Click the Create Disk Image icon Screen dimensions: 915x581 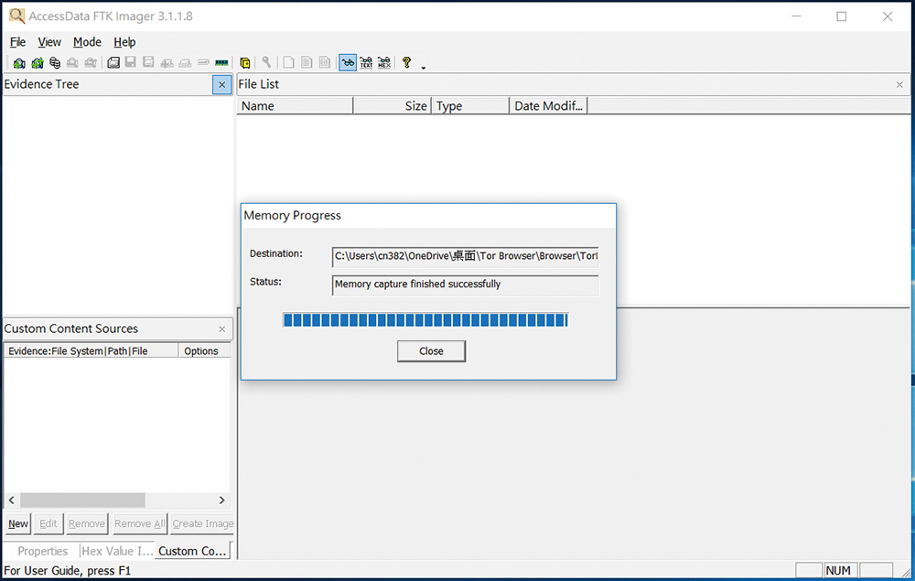point(113,62)
